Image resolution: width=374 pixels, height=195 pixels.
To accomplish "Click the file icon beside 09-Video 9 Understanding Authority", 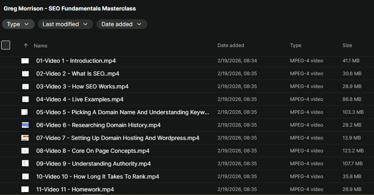I will [x=25, y=164].
